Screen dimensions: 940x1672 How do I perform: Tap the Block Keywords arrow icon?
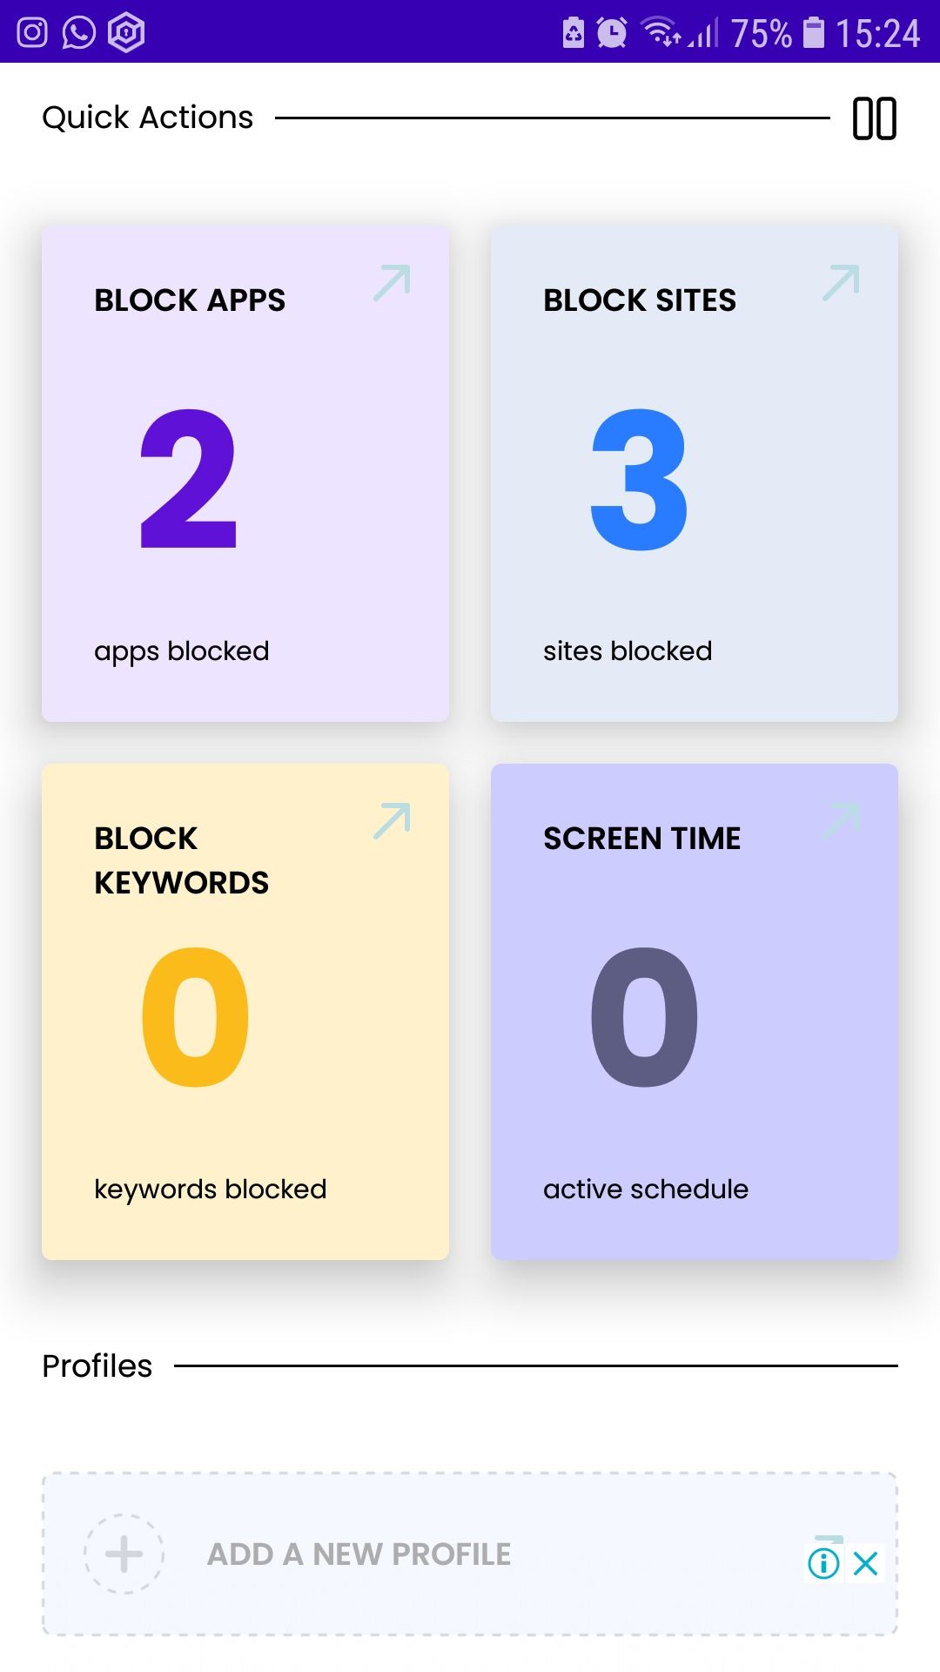[x=392, y=821]
